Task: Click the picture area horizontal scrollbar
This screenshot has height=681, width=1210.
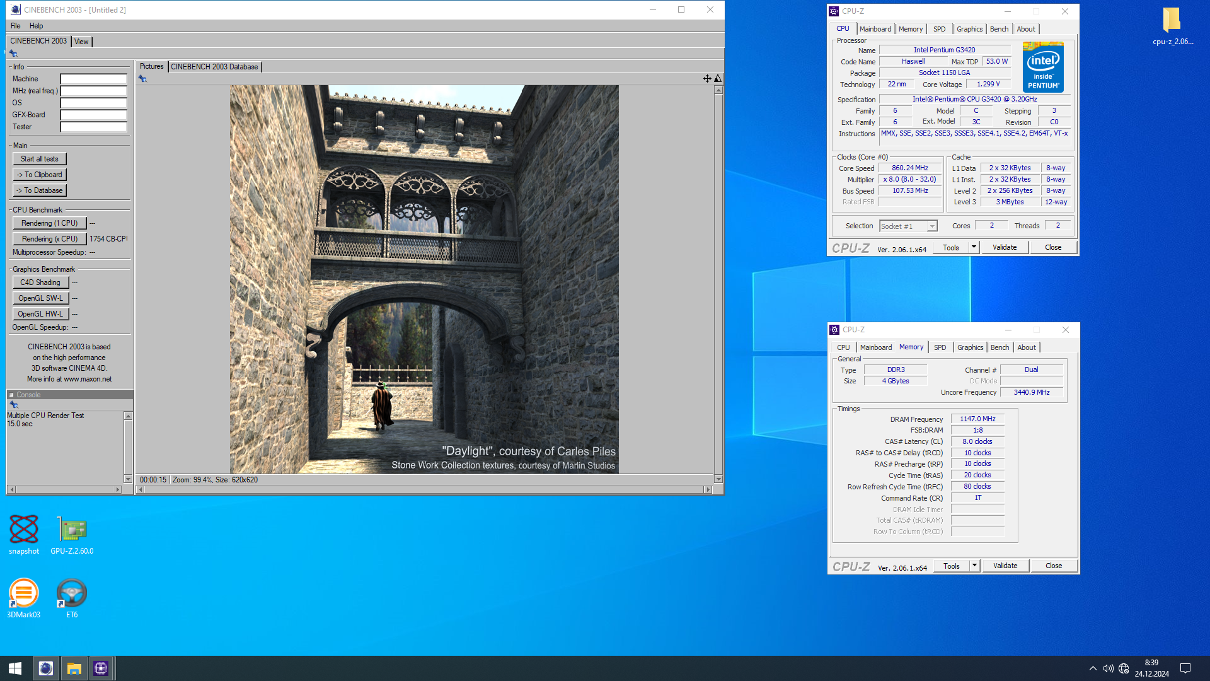Action: (x=424, y=489)
